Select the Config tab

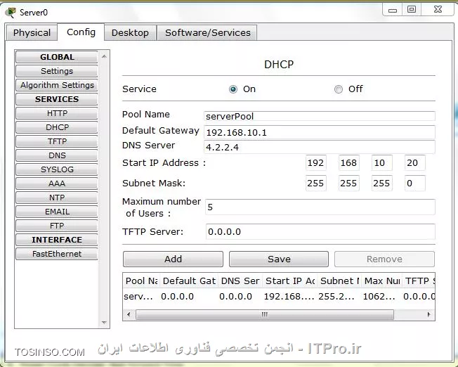tap(81, 32)
